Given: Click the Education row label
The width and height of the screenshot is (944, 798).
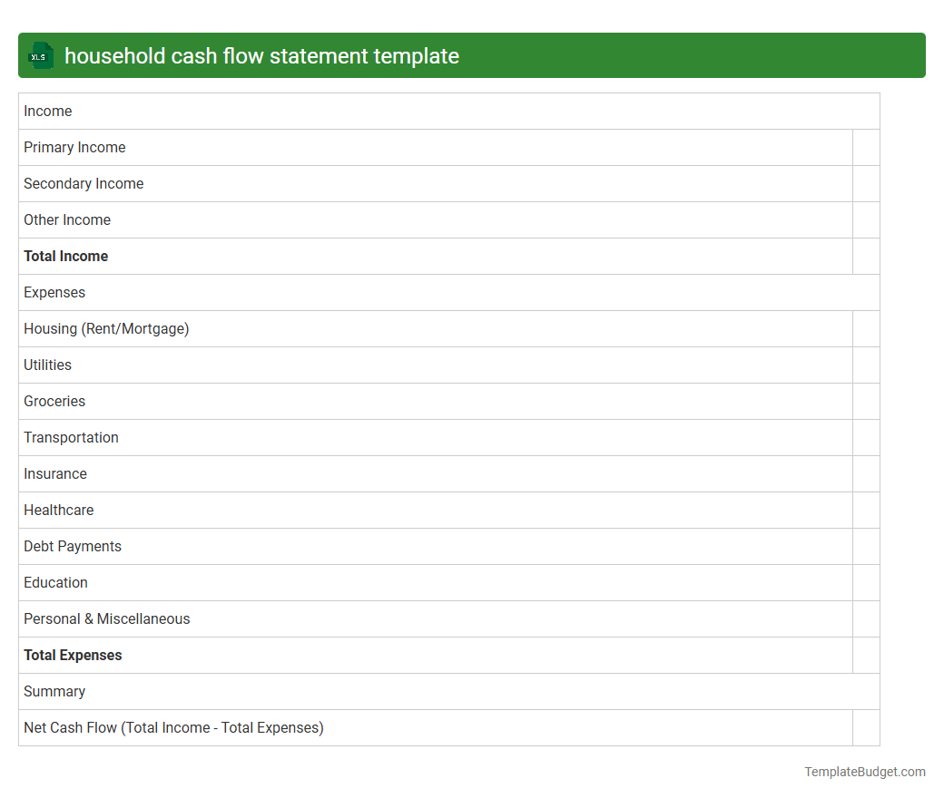Looking at the screenshot, I should (55, 582).
